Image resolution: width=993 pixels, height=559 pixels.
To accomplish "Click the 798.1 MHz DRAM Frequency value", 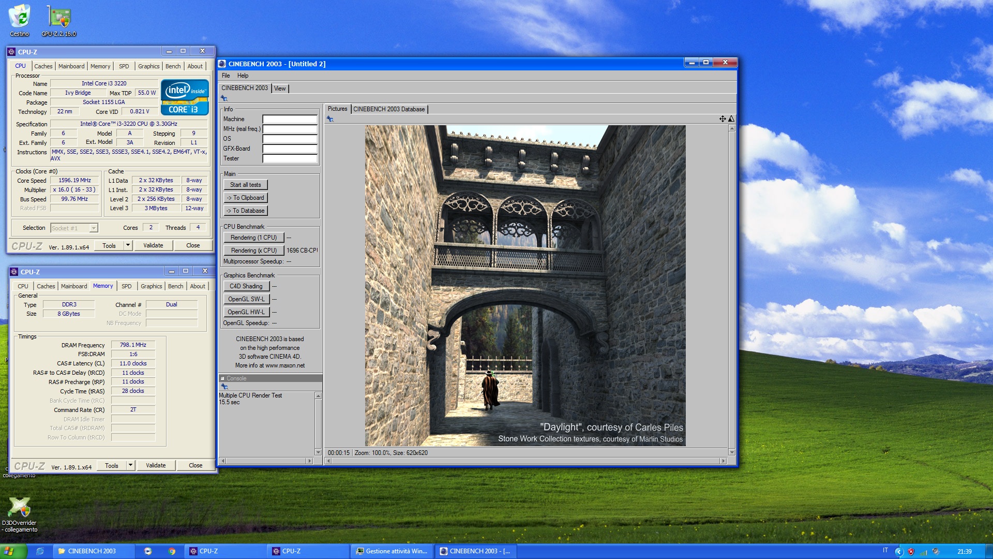I will pos(133,345).
